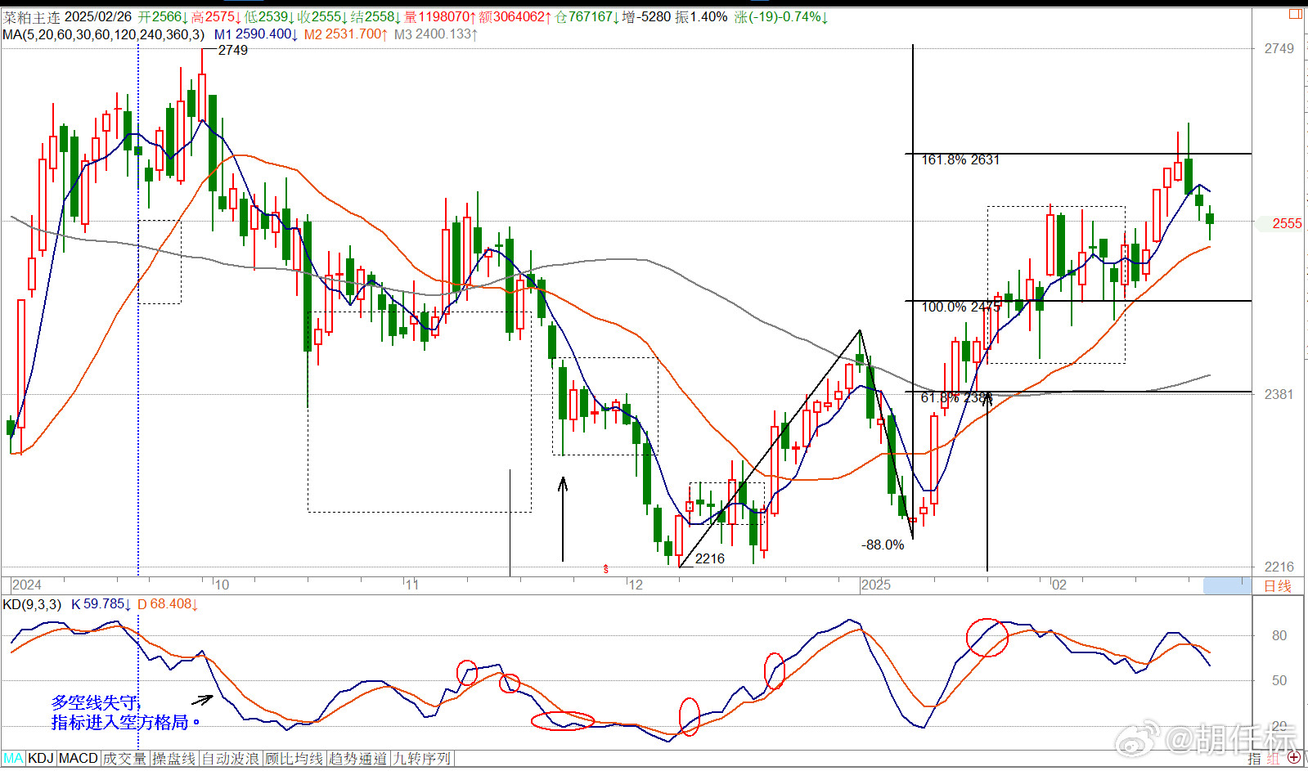Open the 操盘线 indicator tab
This screenshot has height=771, width=1308.
click(x=174, y=759)
